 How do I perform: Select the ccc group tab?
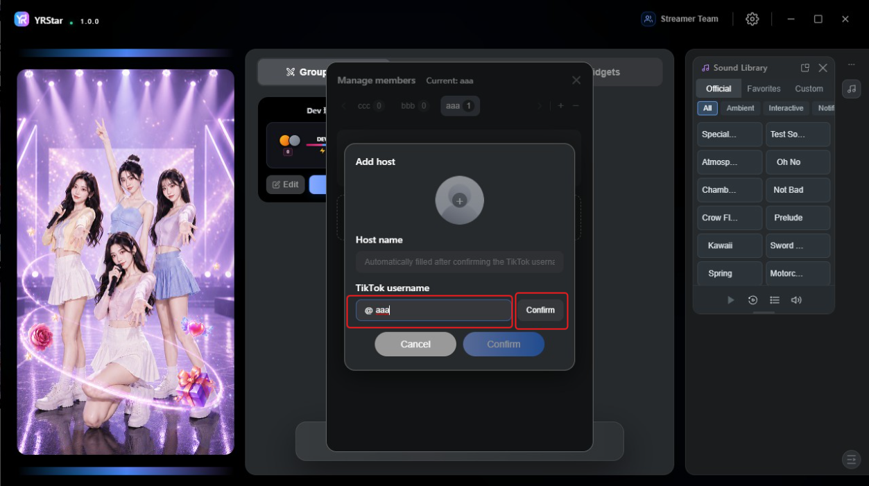[370, 106]
